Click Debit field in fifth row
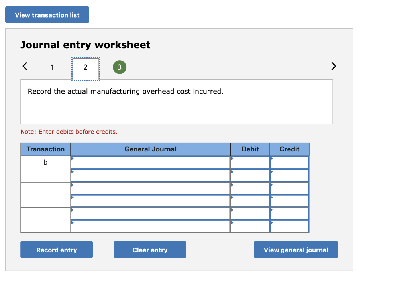408x281 pixels. click(250, 214)
